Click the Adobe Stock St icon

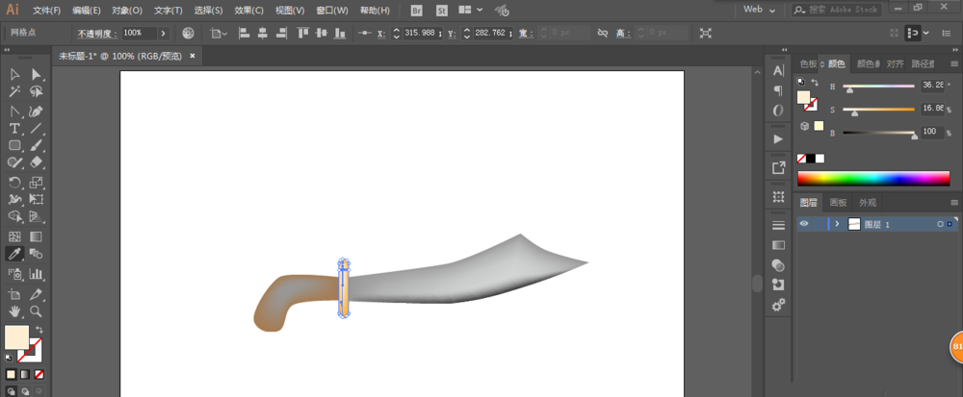[x=442, y=11]
